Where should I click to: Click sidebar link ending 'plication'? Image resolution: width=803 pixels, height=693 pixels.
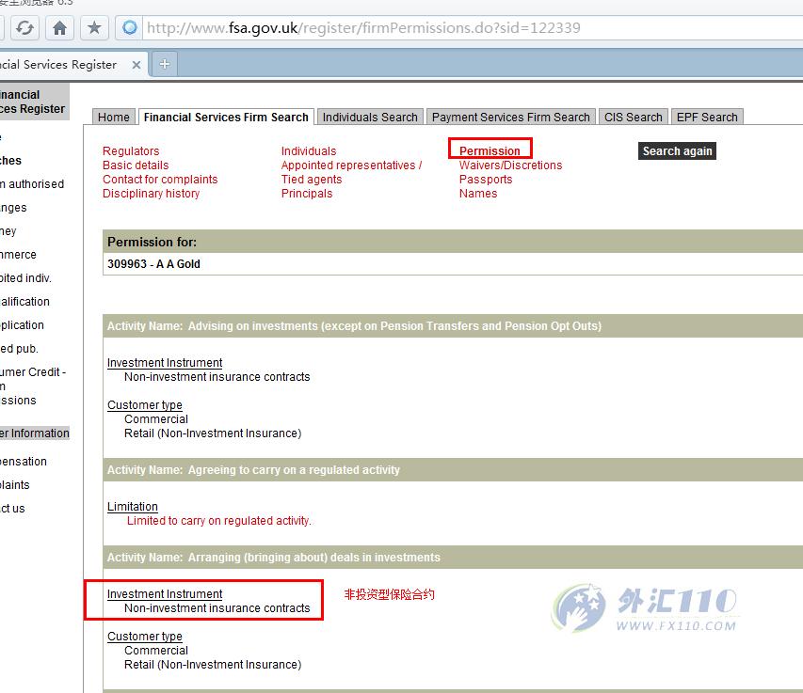(22, 325)
